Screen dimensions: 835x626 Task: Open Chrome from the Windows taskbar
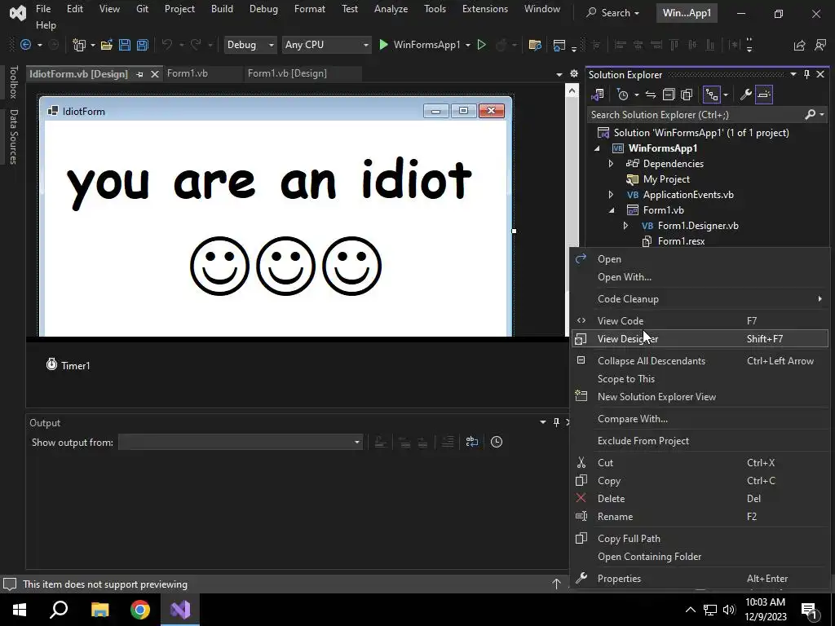(140, 610)
